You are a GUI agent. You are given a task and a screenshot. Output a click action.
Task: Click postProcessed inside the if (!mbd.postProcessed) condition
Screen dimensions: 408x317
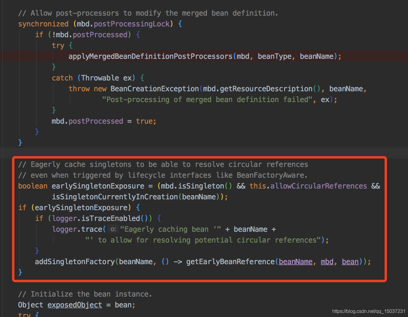coord(100,35)
